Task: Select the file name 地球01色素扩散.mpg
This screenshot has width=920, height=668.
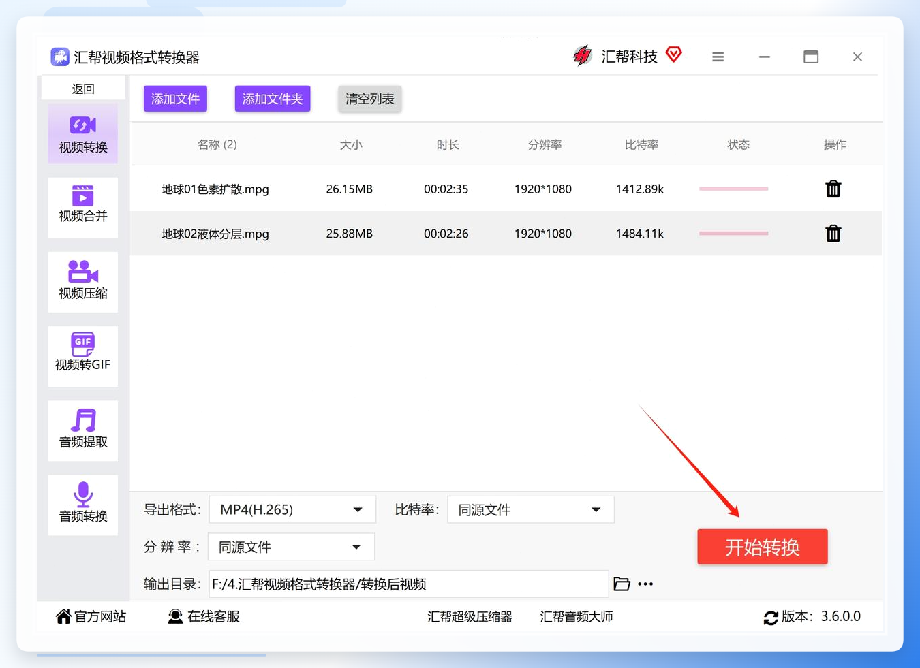Action: click(215, 189)
